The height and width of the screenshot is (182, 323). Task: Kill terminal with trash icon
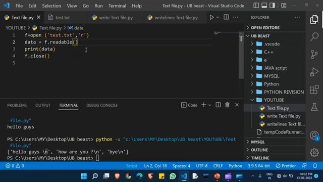tap(227, 105)
